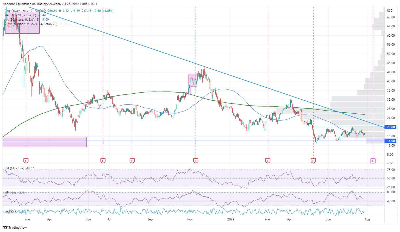Click the red earnings marker beside Nov
400x232 pixels.
point(196,161)
